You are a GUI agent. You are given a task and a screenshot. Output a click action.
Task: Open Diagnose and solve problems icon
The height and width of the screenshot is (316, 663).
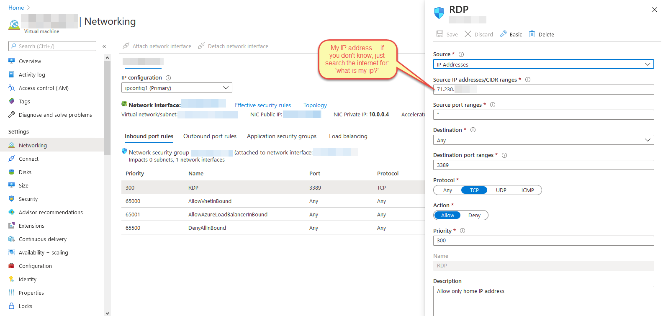pyautogui.click(x=12, y=115)
